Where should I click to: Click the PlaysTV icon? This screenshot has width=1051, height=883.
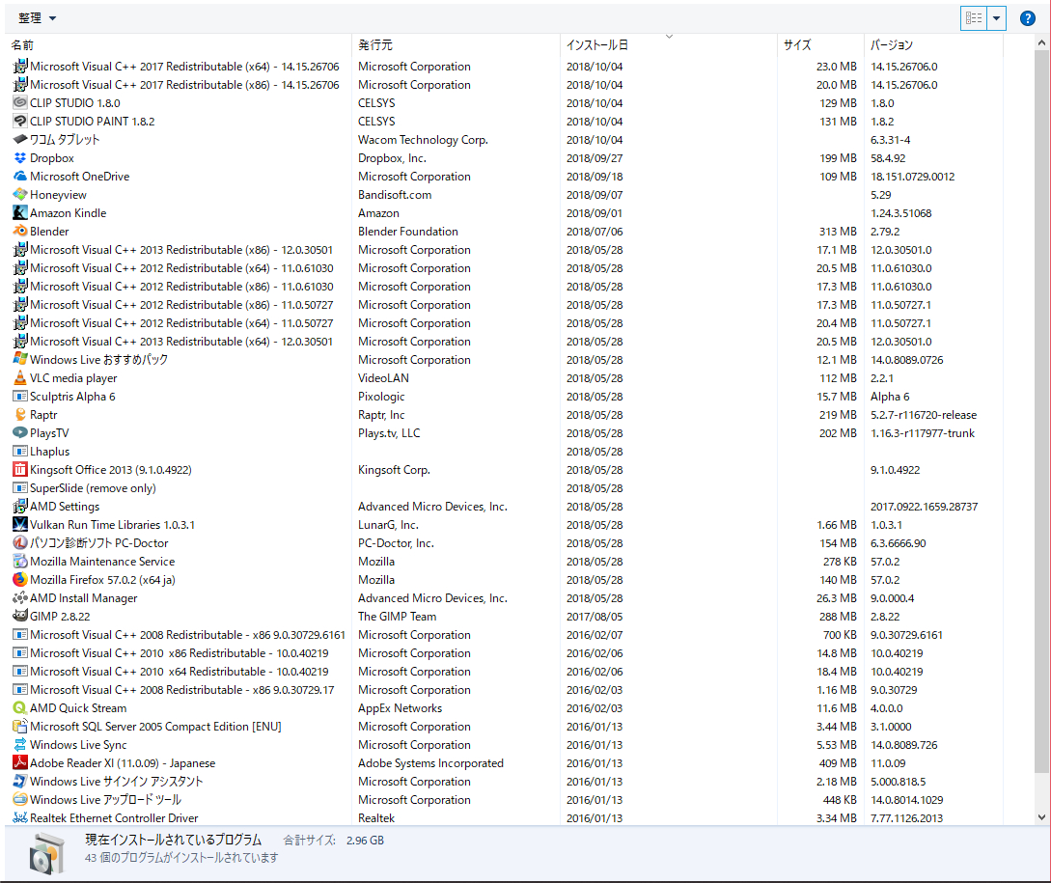20,432
